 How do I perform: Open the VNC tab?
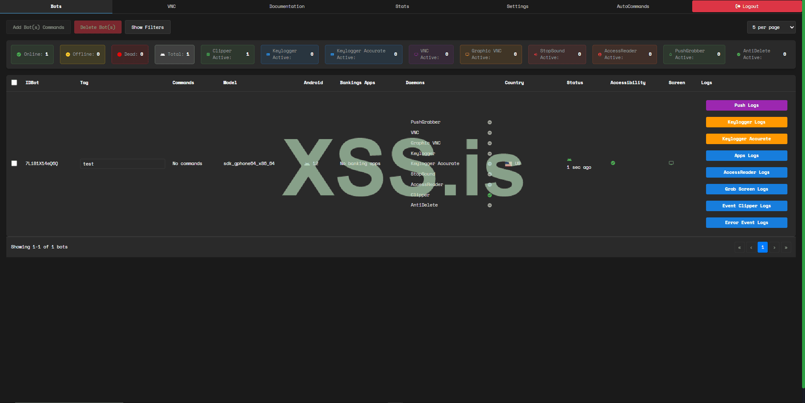[171, 6]
